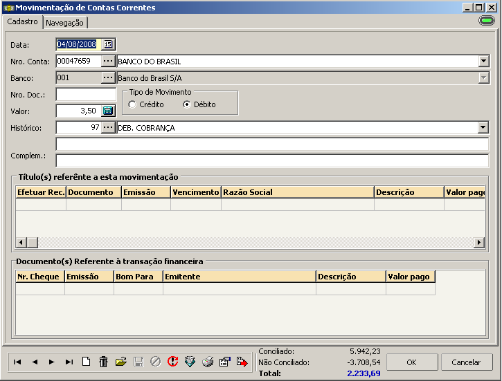Click the Emitente column header

click(240, 277)
